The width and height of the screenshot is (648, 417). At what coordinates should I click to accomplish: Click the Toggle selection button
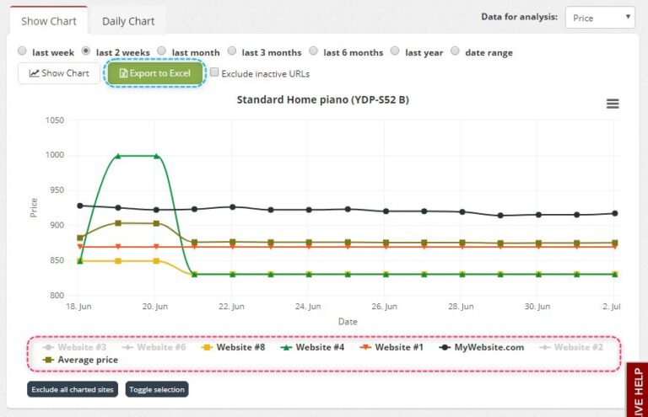tap(157, 389)
